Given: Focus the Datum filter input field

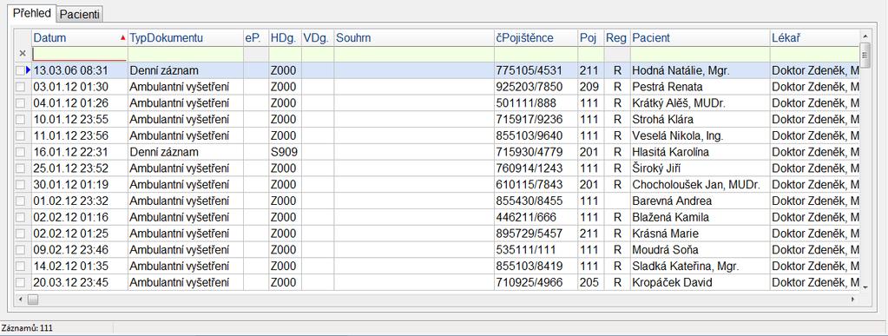Looking at the screenshot, I should 79,54.
